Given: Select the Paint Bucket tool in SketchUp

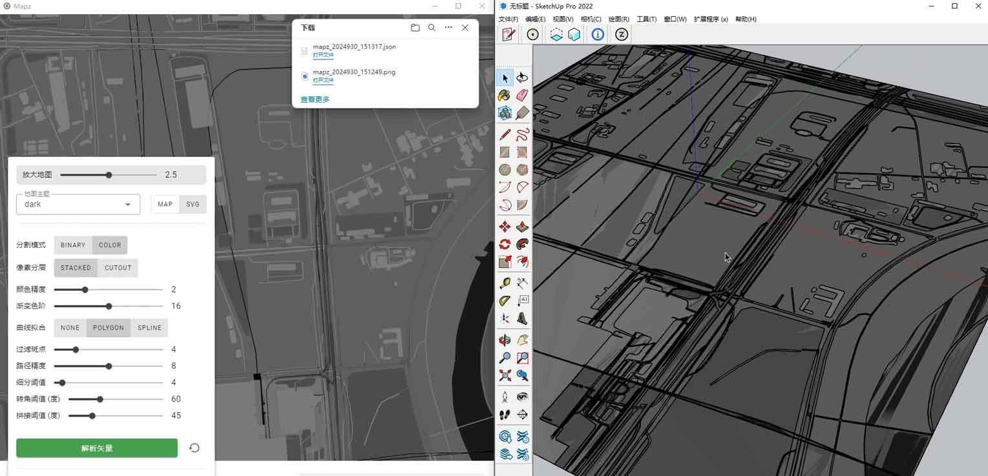Looking at the screenshot, I should (505, 96).
